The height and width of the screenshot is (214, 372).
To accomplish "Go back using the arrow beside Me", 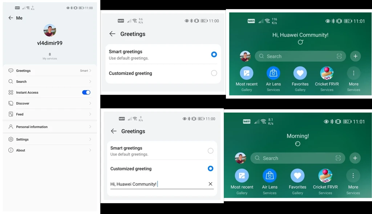I will tap(11, 18).
